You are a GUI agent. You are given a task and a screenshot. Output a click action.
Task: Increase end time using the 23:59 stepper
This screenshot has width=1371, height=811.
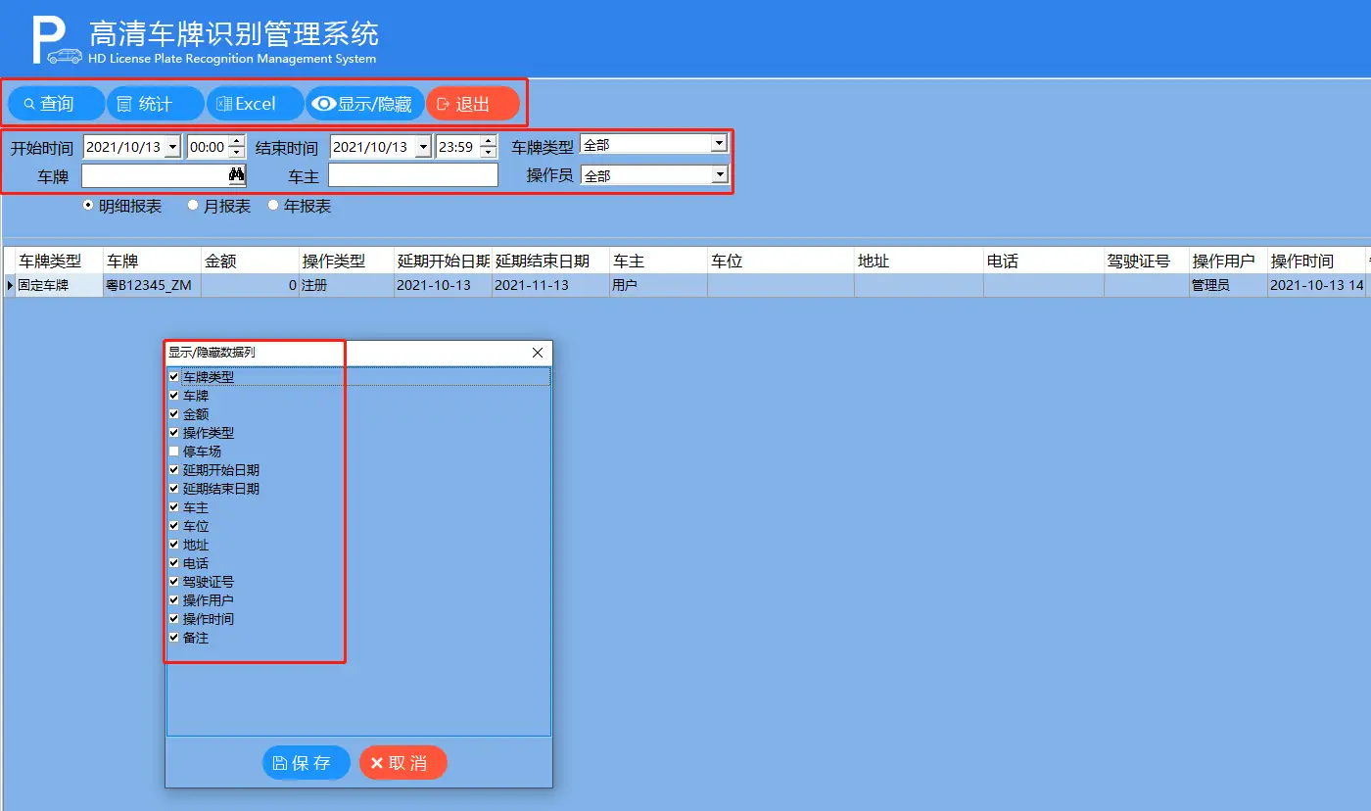[x=487, y=138]
